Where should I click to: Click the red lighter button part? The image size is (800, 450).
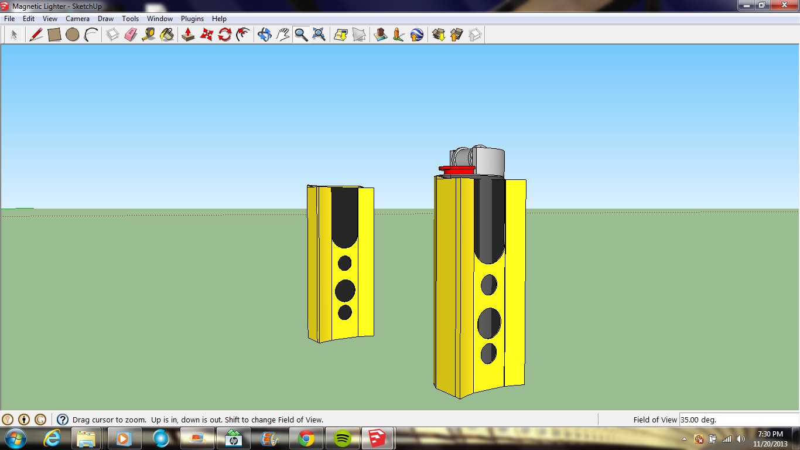[457, 171]
